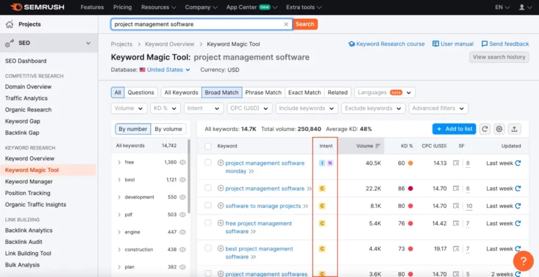Viewport: 539px width, 277px height.
Task: Select By volume grouping button
Action: pyautogui.click(x=168, y=129)
